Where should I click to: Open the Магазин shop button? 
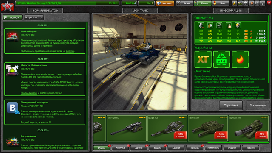point(165,3)
